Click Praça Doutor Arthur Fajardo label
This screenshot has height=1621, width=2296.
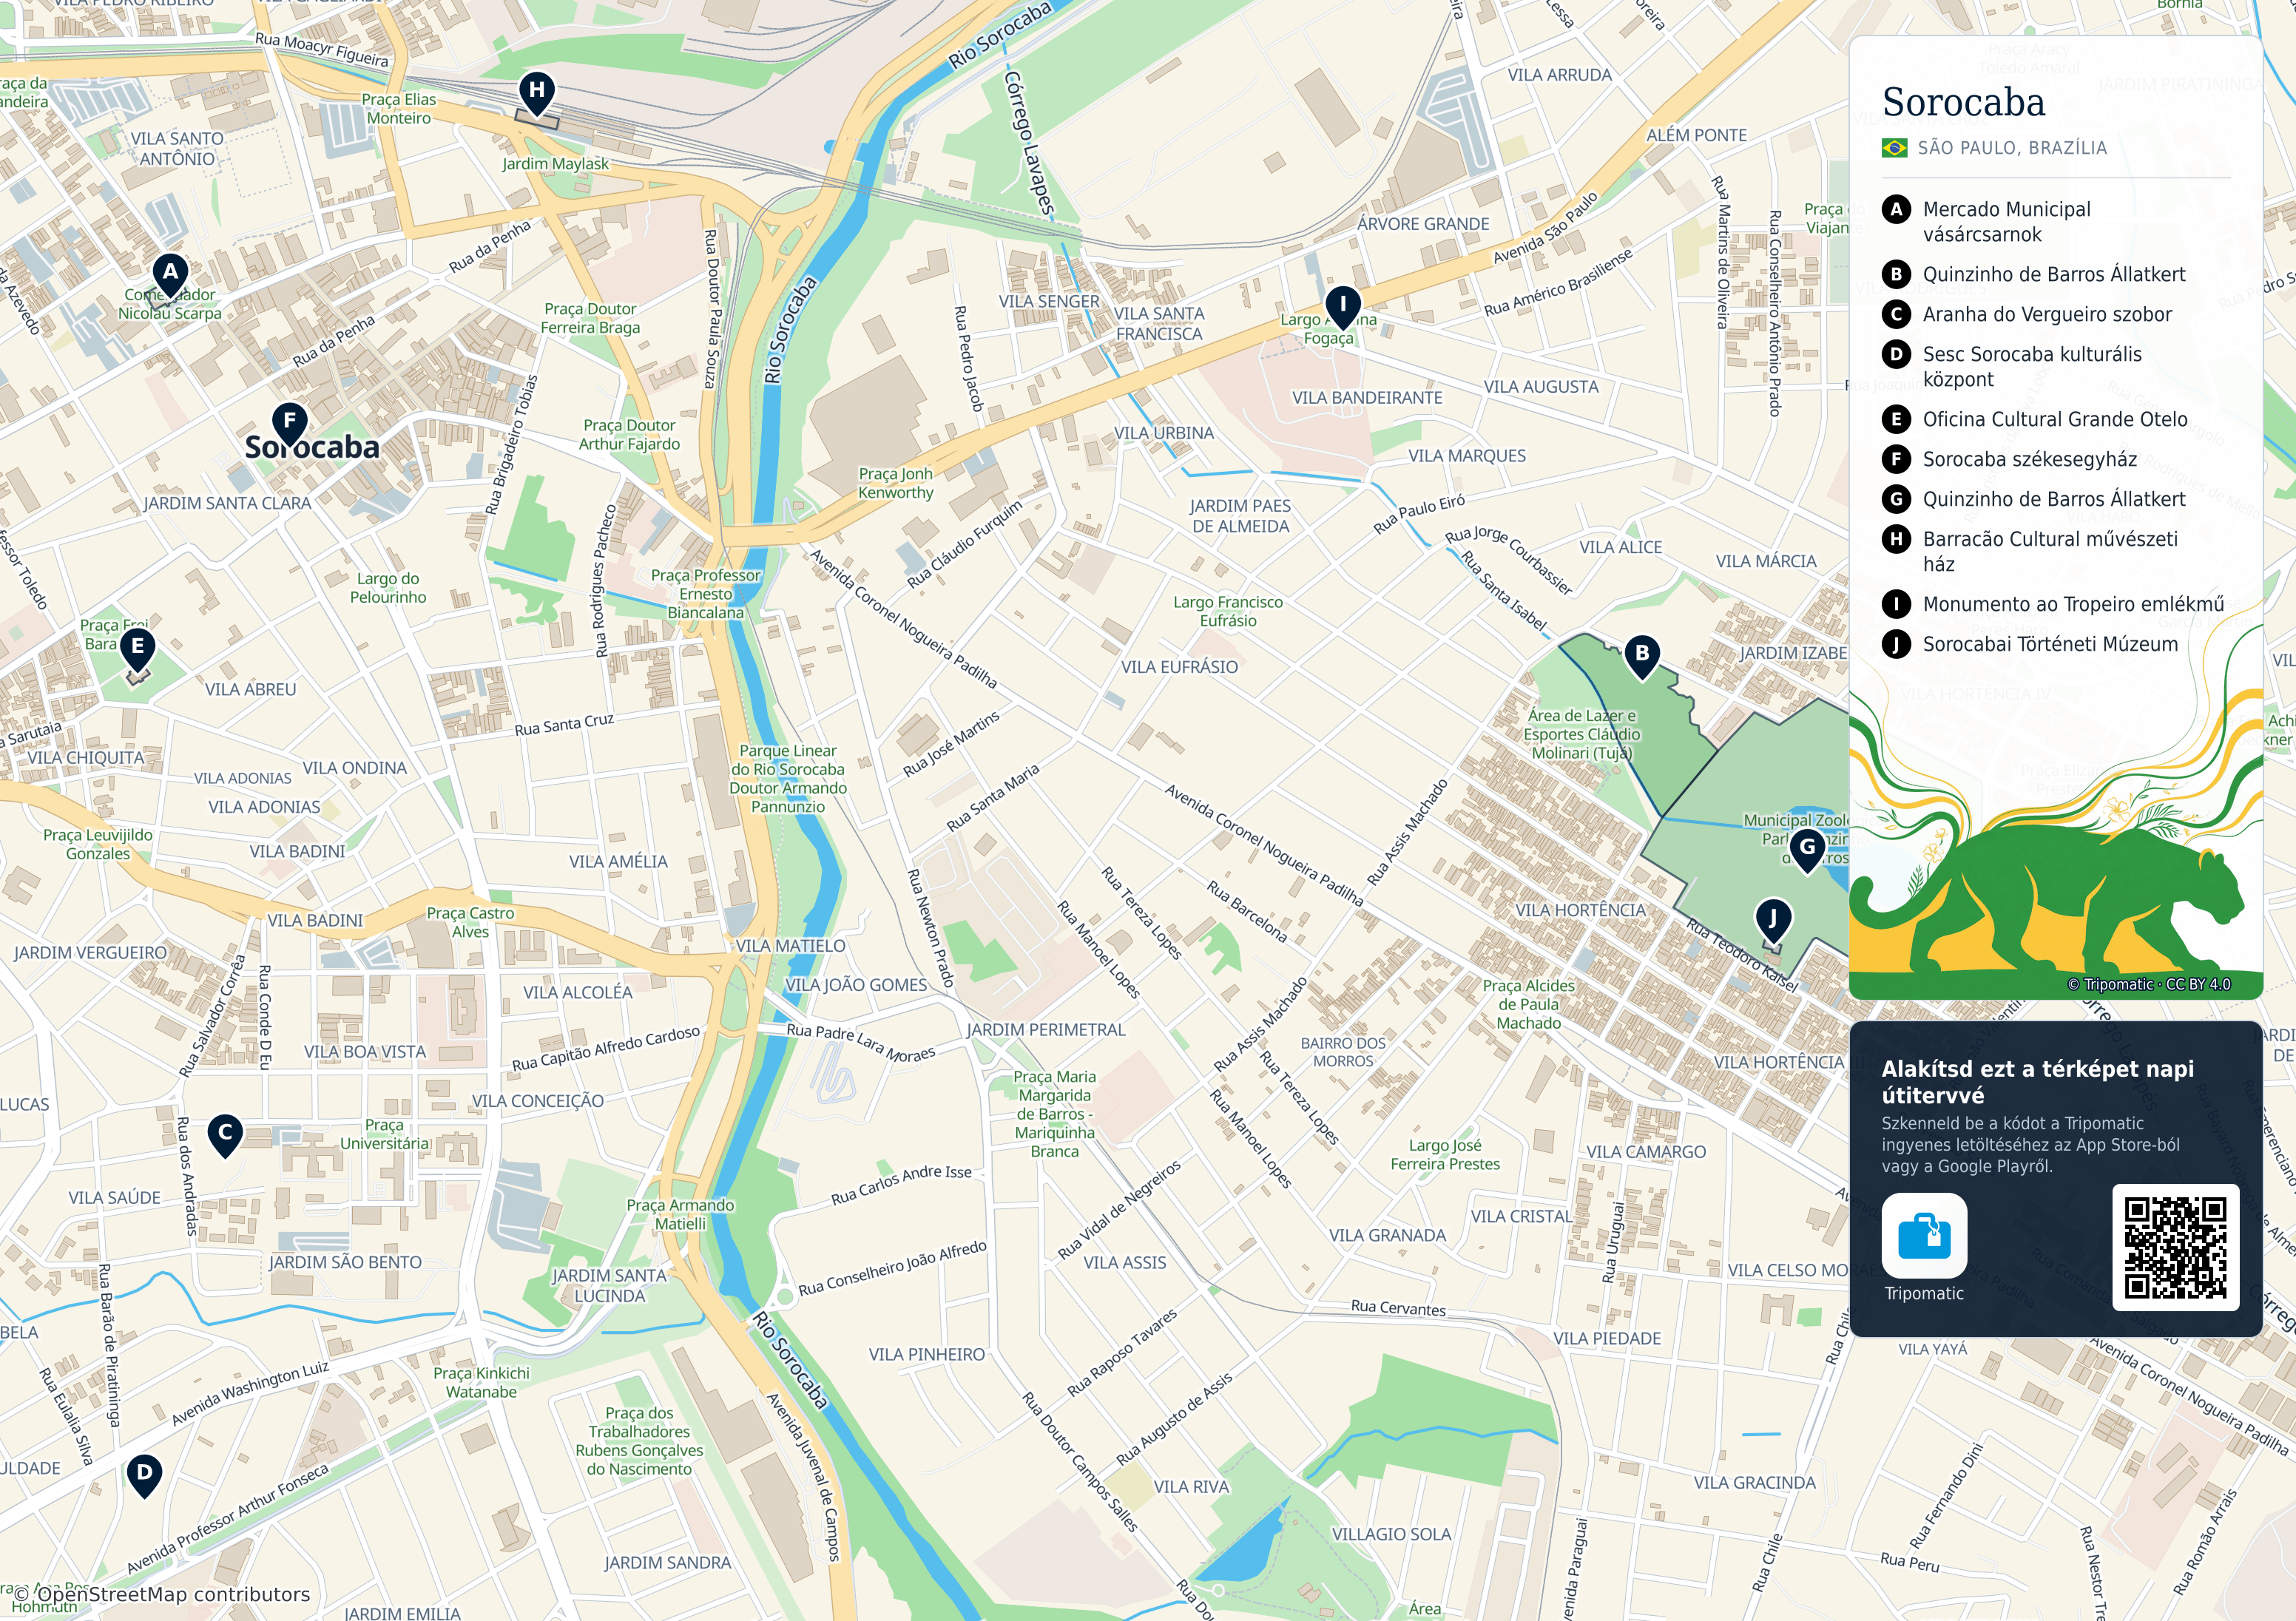coord(629,435)
